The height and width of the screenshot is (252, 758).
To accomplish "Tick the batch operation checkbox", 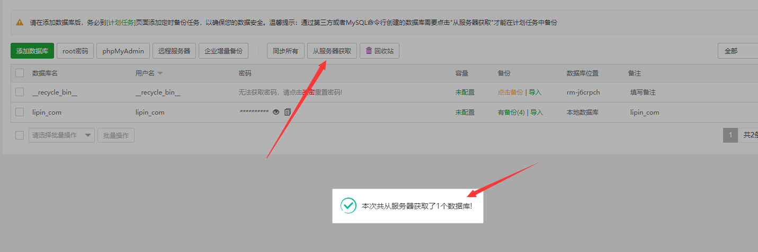I will click(20, 135).
